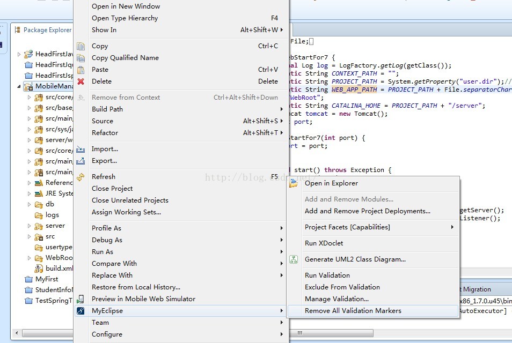Click the Paste clipboard icon
The height and width of the screenshot is (343, 512).
pos(81,70)
